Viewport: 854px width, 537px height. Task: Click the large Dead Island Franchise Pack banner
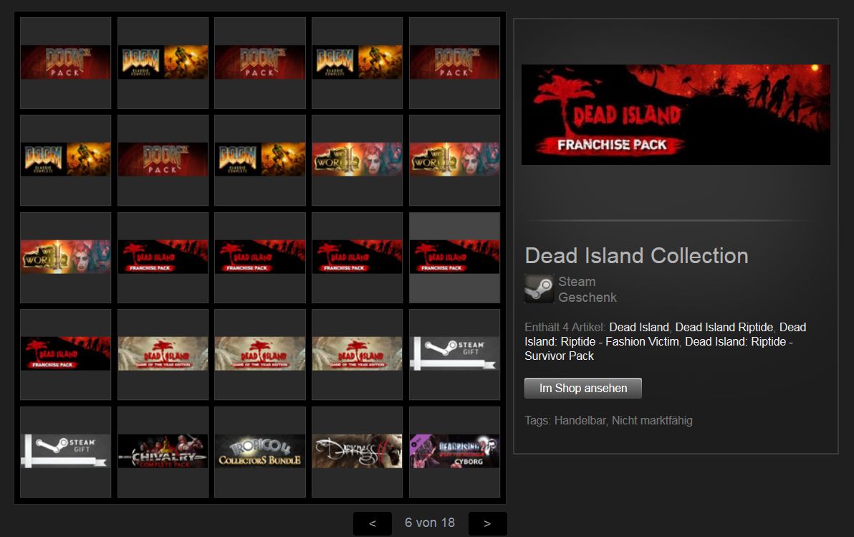(676, 115)
